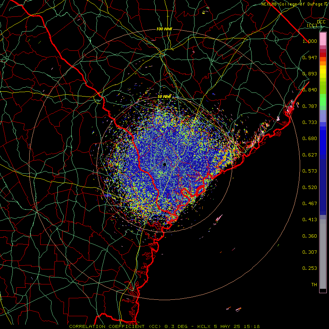Click the "50 NMI" range ring label
The height and width of the screenshot is (329, 329).
pos(164,97)
